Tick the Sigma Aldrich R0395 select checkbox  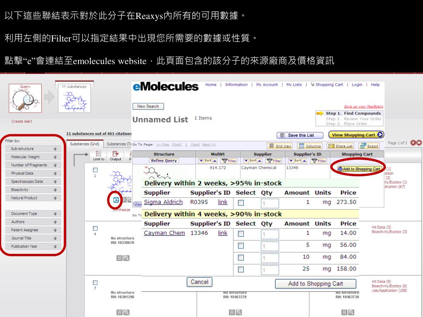point(241,203)
